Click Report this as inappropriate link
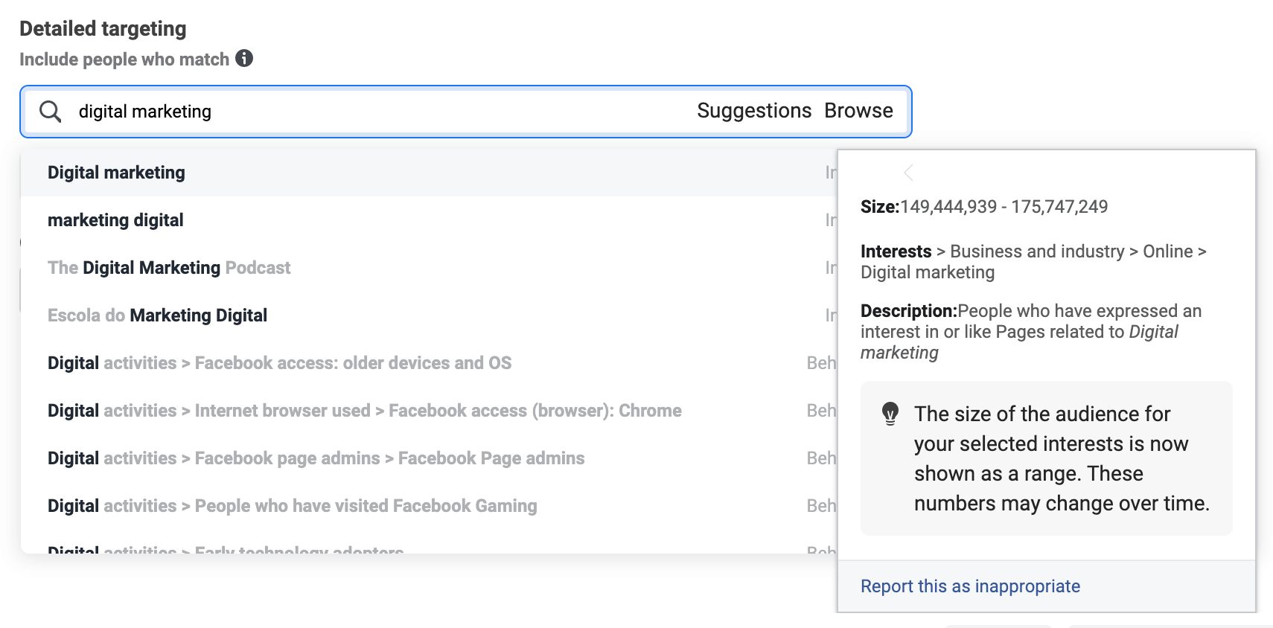Image resolution: width=1273 pixels, height=628 pixels. click(970, 586)
